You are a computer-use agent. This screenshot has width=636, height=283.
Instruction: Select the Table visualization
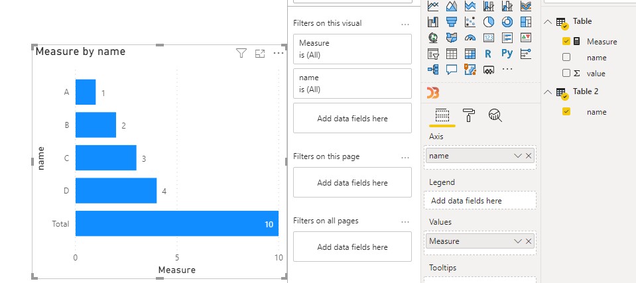[452, 54]
